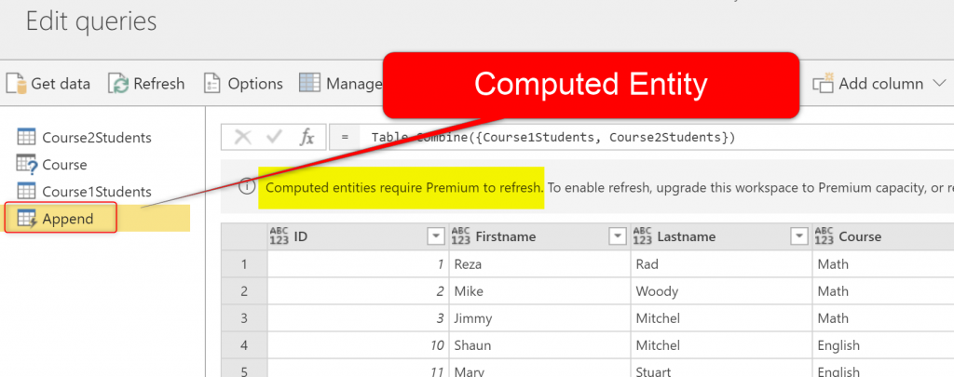
Task: Click the Add column icon
Action: 823,84
